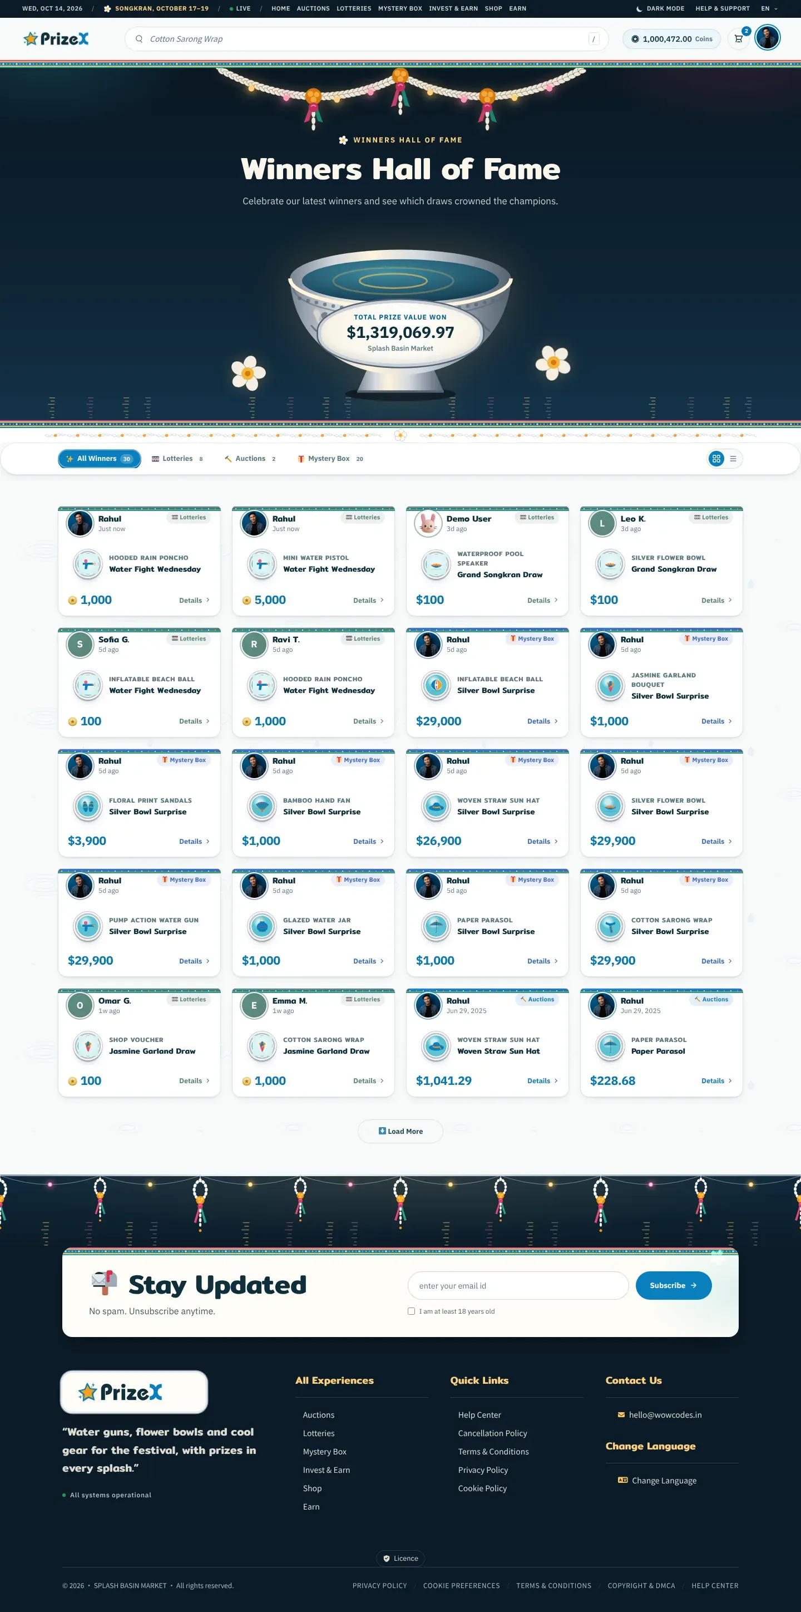This screenshot has height=1612, width=801.
Task: Open the shopping cart icon
Action: point(739,39)
